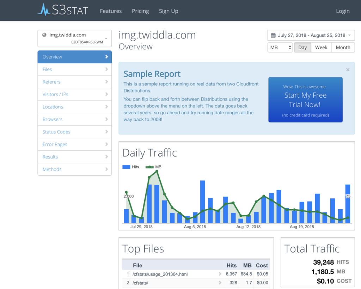The image size is (361, 289).
Task: Open the /cfstats/ file row
Action: click(196, 283)
